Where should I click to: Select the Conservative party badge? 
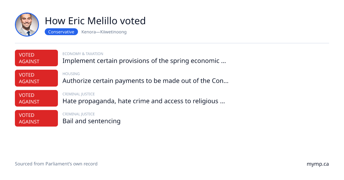tap(61, 32)
